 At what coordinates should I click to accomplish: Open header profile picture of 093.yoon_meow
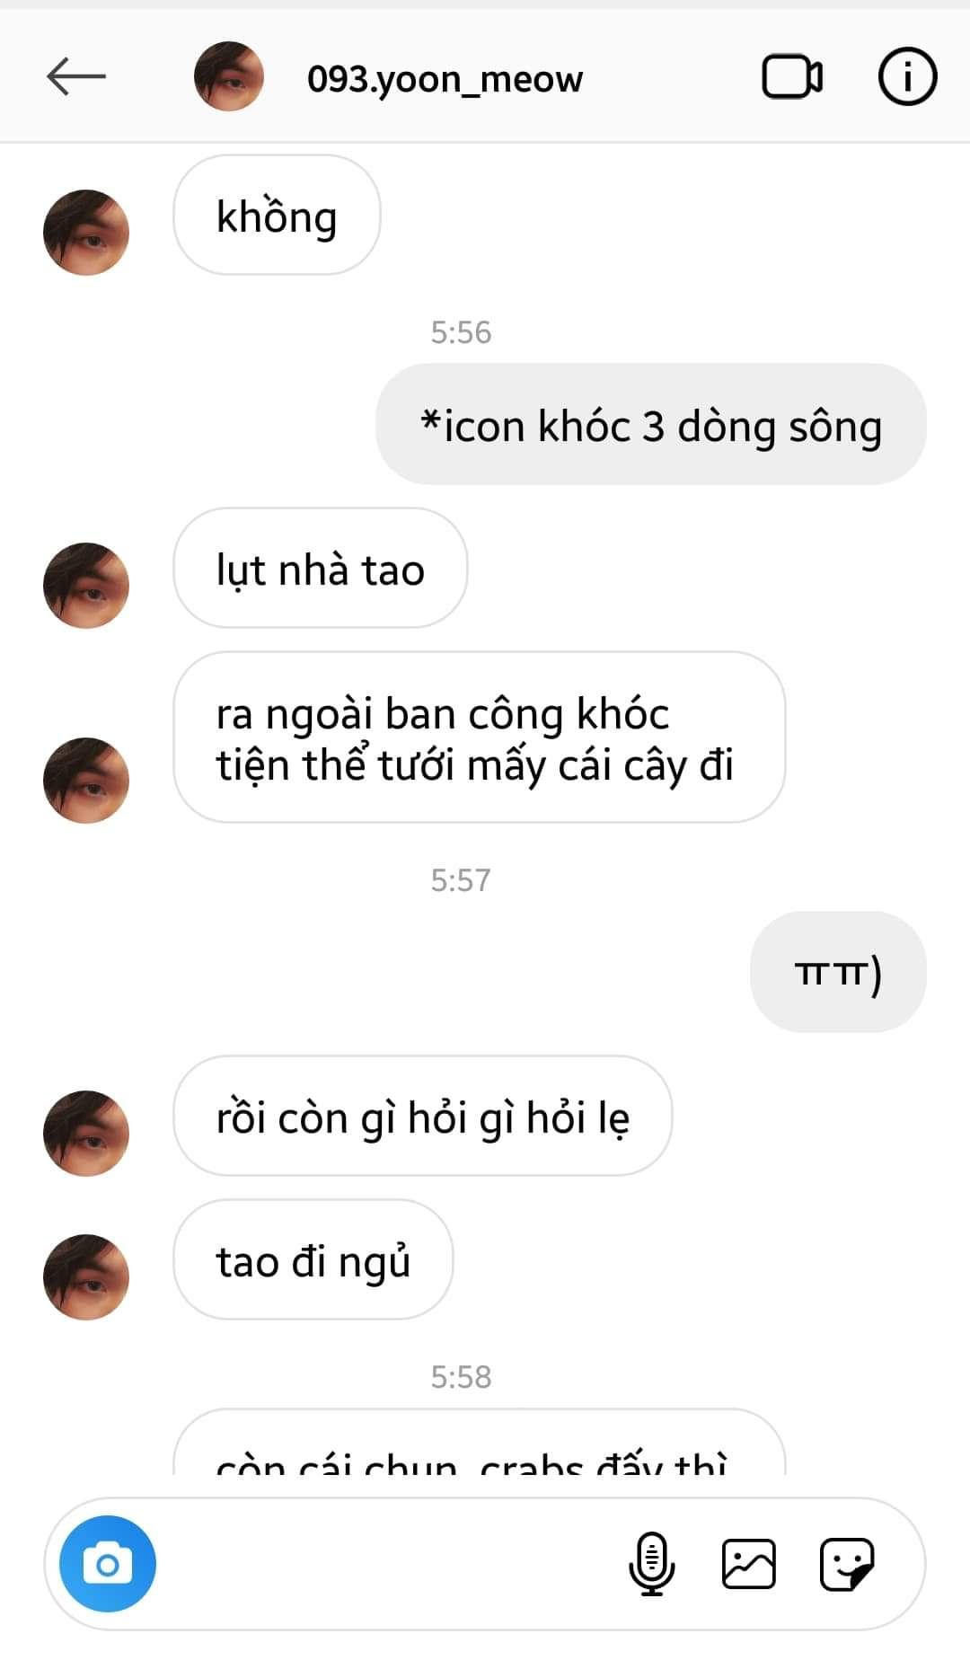pyautogui.click(x=229, y=76)
